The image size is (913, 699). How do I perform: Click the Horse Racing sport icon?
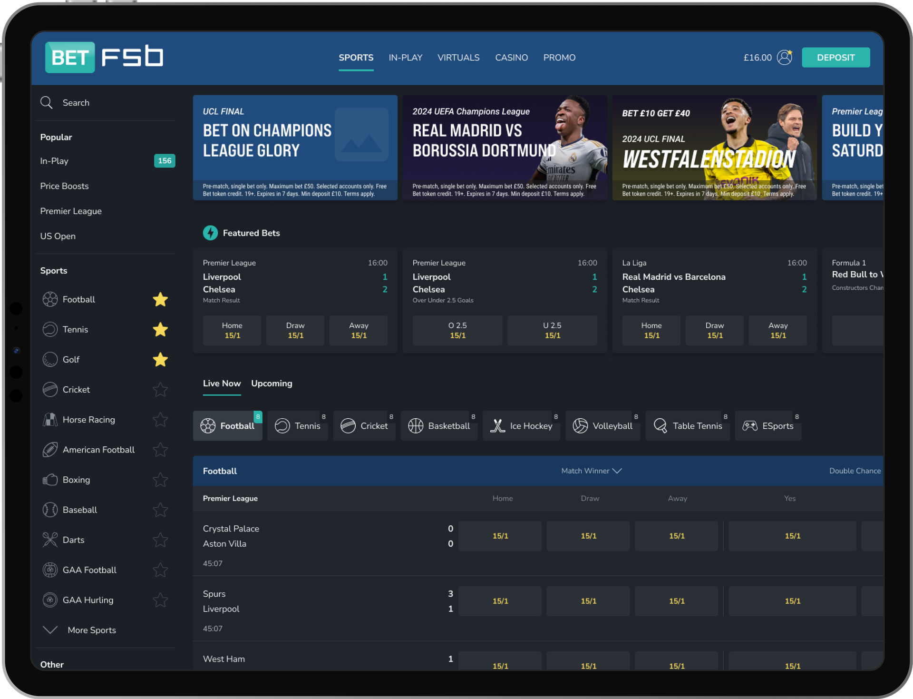pyautogui.click(x=49, y=419)
